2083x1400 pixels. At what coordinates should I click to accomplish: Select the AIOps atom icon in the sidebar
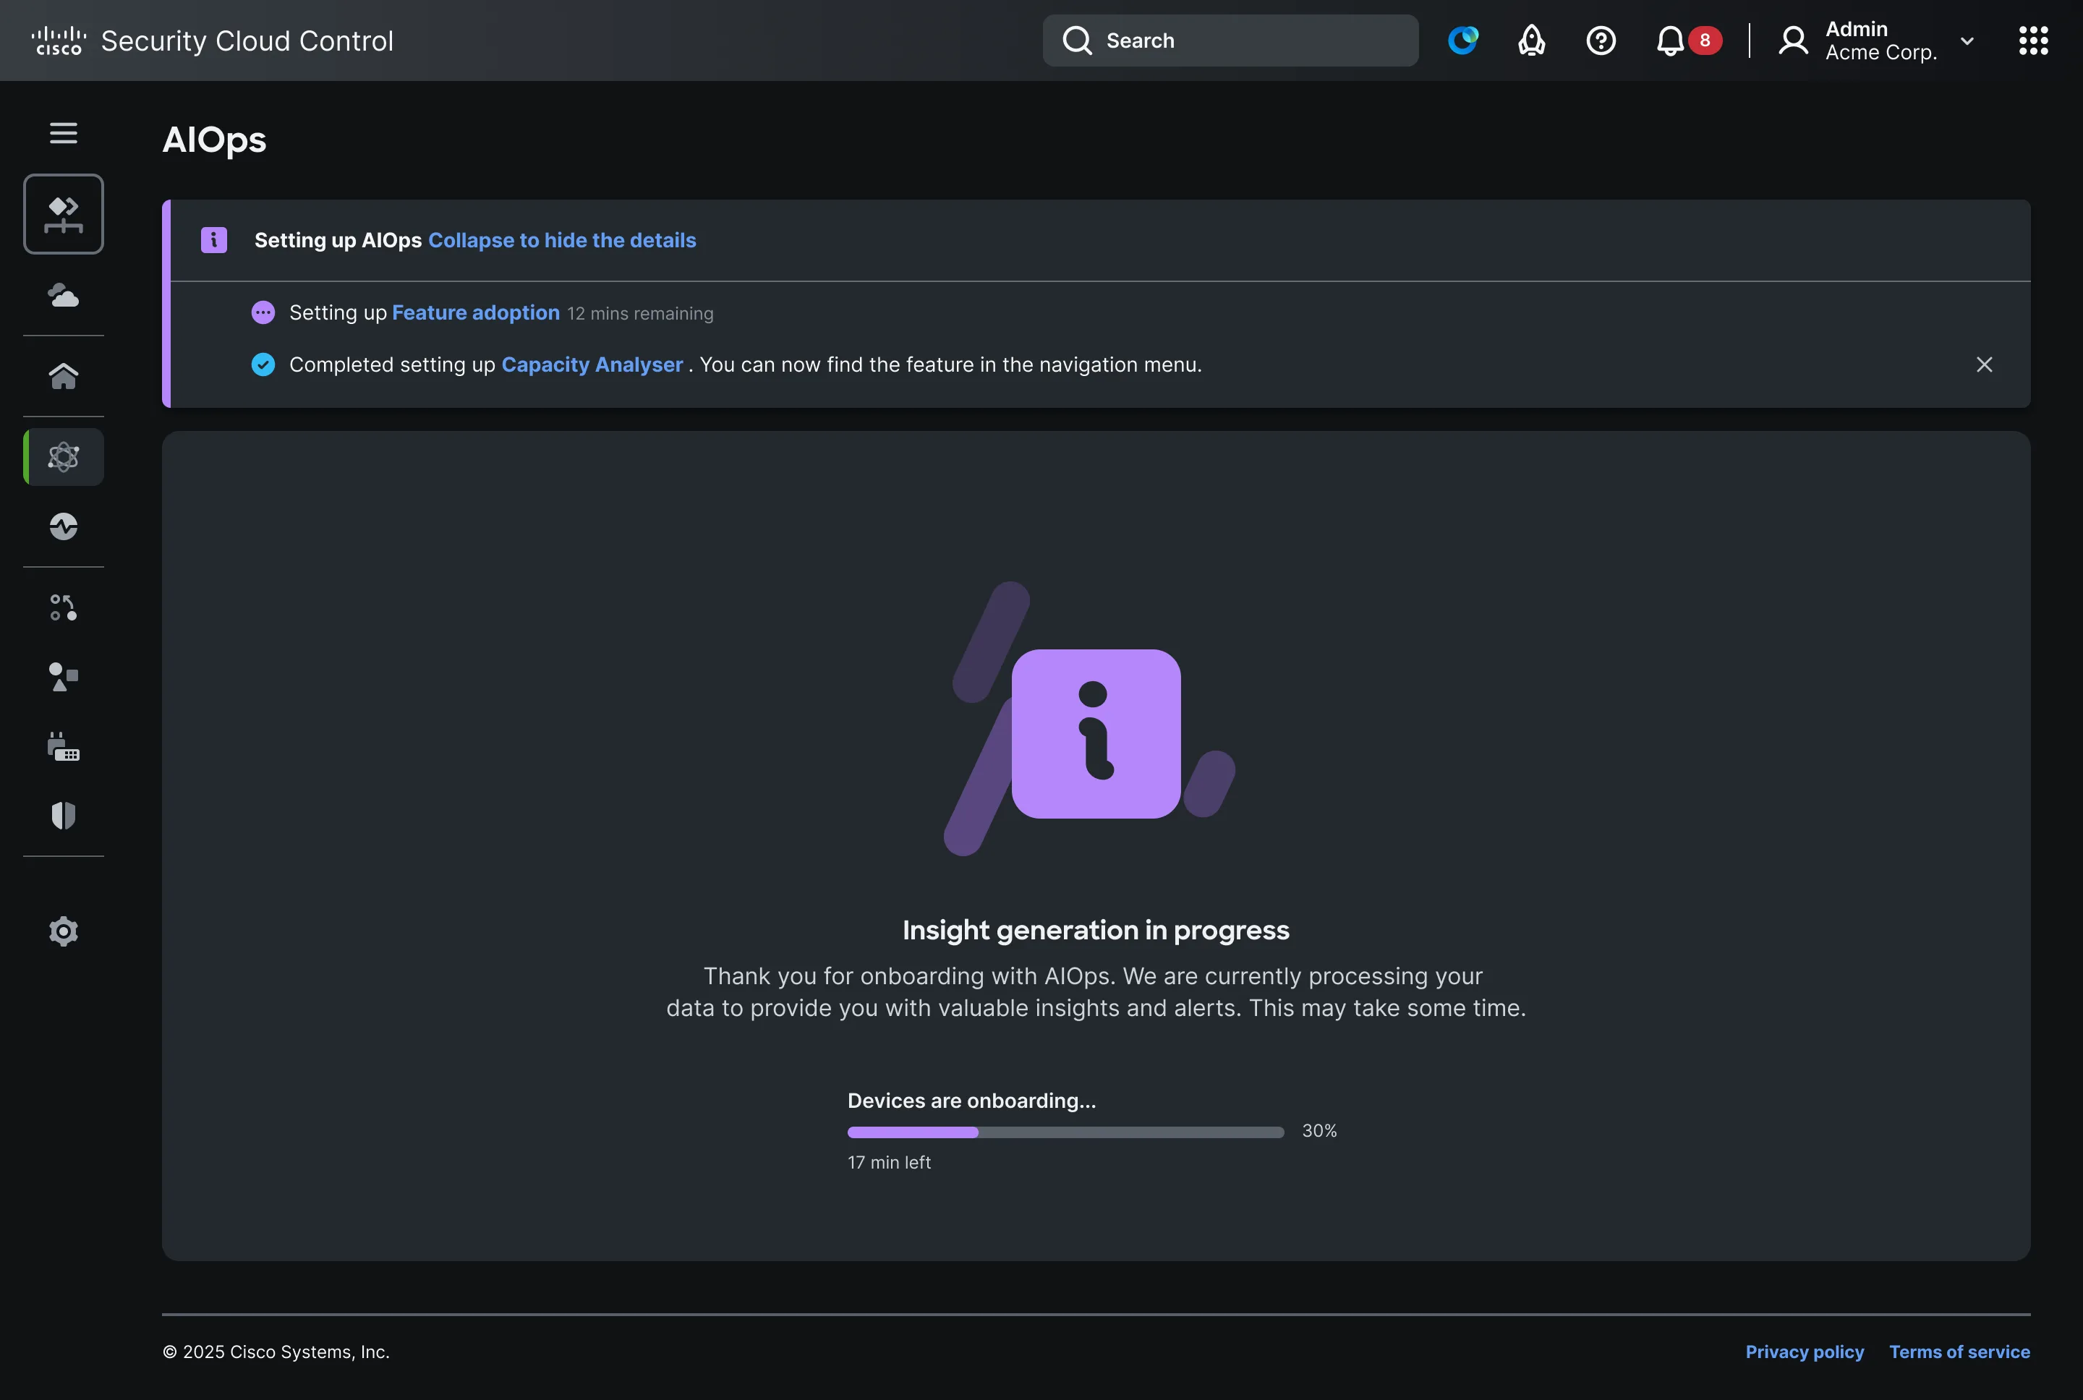pos(64,457)
